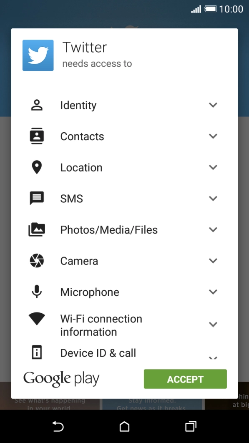Expand the Microphone permission details

(x=213, y=292)
